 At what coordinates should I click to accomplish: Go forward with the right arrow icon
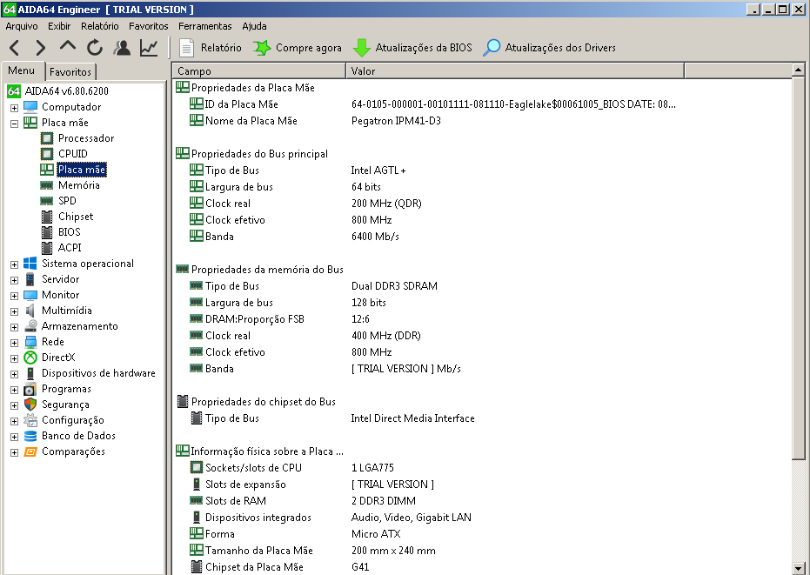tap(41, 48)
